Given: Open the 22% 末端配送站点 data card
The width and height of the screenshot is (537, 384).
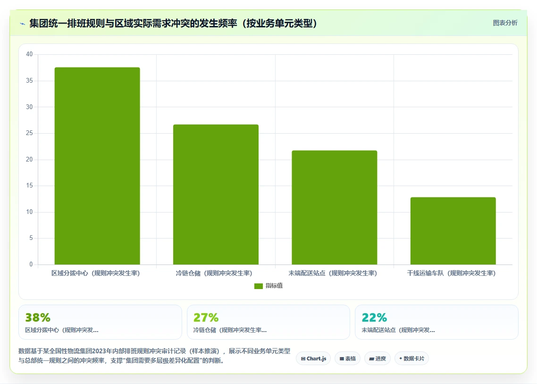Looking at the screenshot, I should (436, 322).
